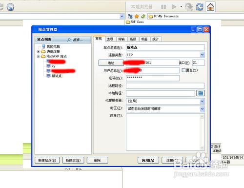
Task: Switch to the 选项 tab
Action: (x=110, y=39)
